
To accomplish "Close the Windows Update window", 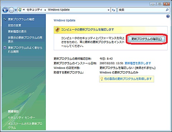I will 167,4.
